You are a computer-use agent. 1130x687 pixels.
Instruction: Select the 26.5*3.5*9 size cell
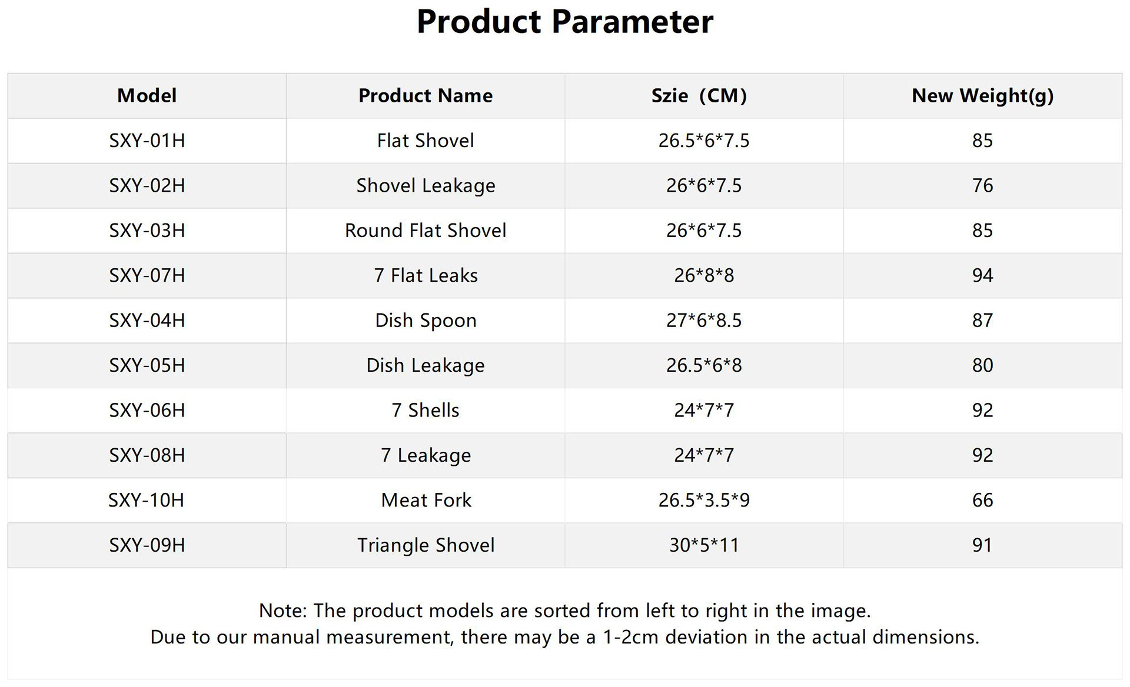(x=704, y=500)
